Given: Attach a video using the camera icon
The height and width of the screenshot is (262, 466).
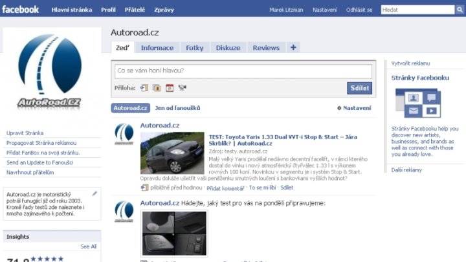Looking at the screenshot, I should pyautogui.click(x=182, y=87).
